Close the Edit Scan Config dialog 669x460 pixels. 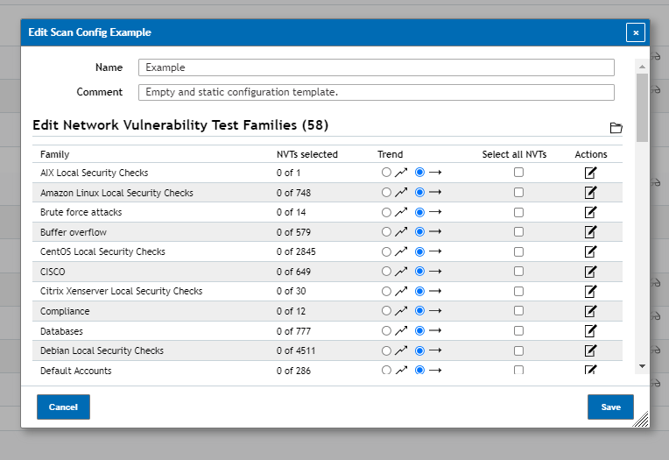636,32
